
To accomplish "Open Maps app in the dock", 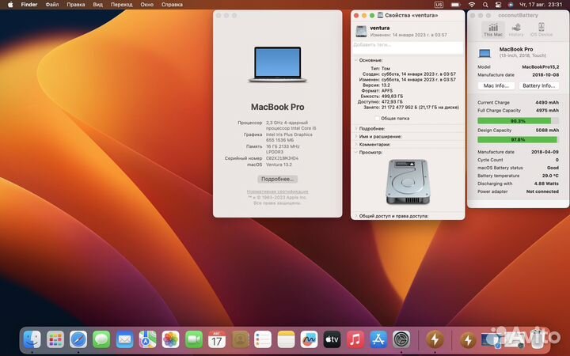I will click(x=147, y=339).
